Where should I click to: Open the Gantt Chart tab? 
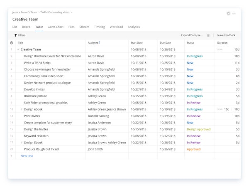[x=56, y=27]
